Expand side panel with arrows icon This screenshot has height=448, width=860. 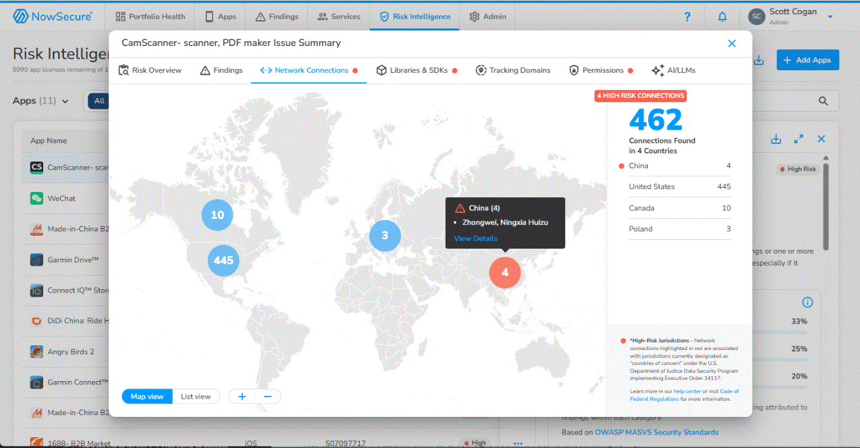(799, 139)
